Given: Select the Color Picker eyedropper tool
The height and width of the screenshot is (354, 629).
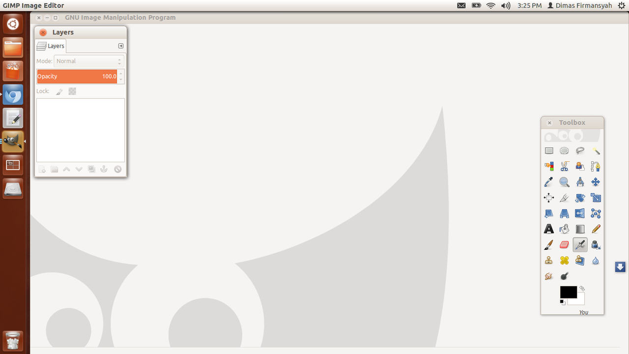Looking at the screenshot, I should 549,182.
